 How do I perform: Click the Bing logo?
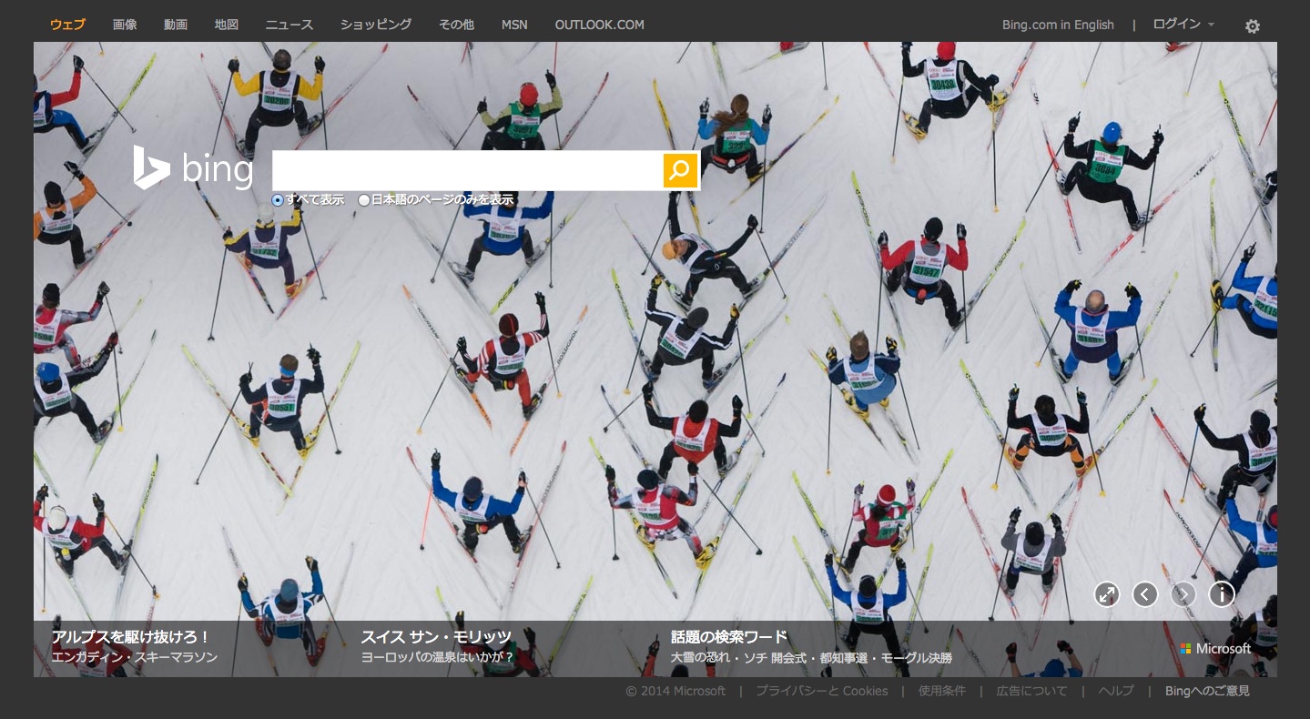click(x=193, y=169)
